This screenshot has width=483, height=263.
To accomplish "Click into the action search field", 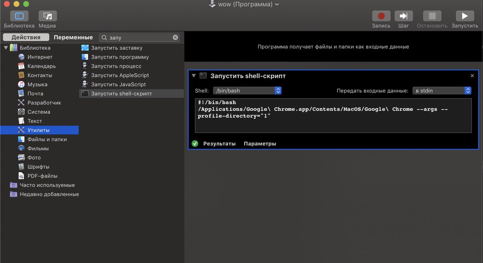I will point(140,37).
